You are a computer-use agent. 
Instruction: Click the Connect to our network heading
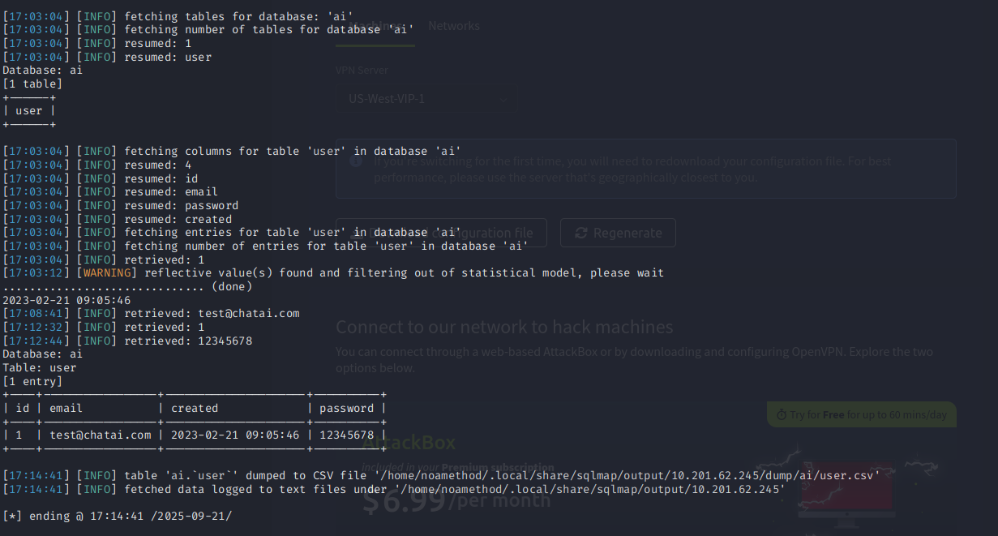click(504, 327)
